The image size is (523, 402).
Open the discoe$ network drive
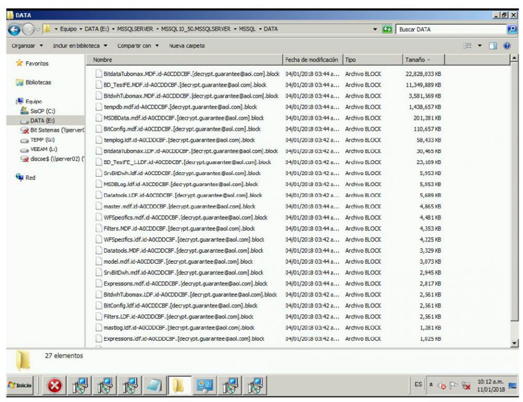coord(53,159)
